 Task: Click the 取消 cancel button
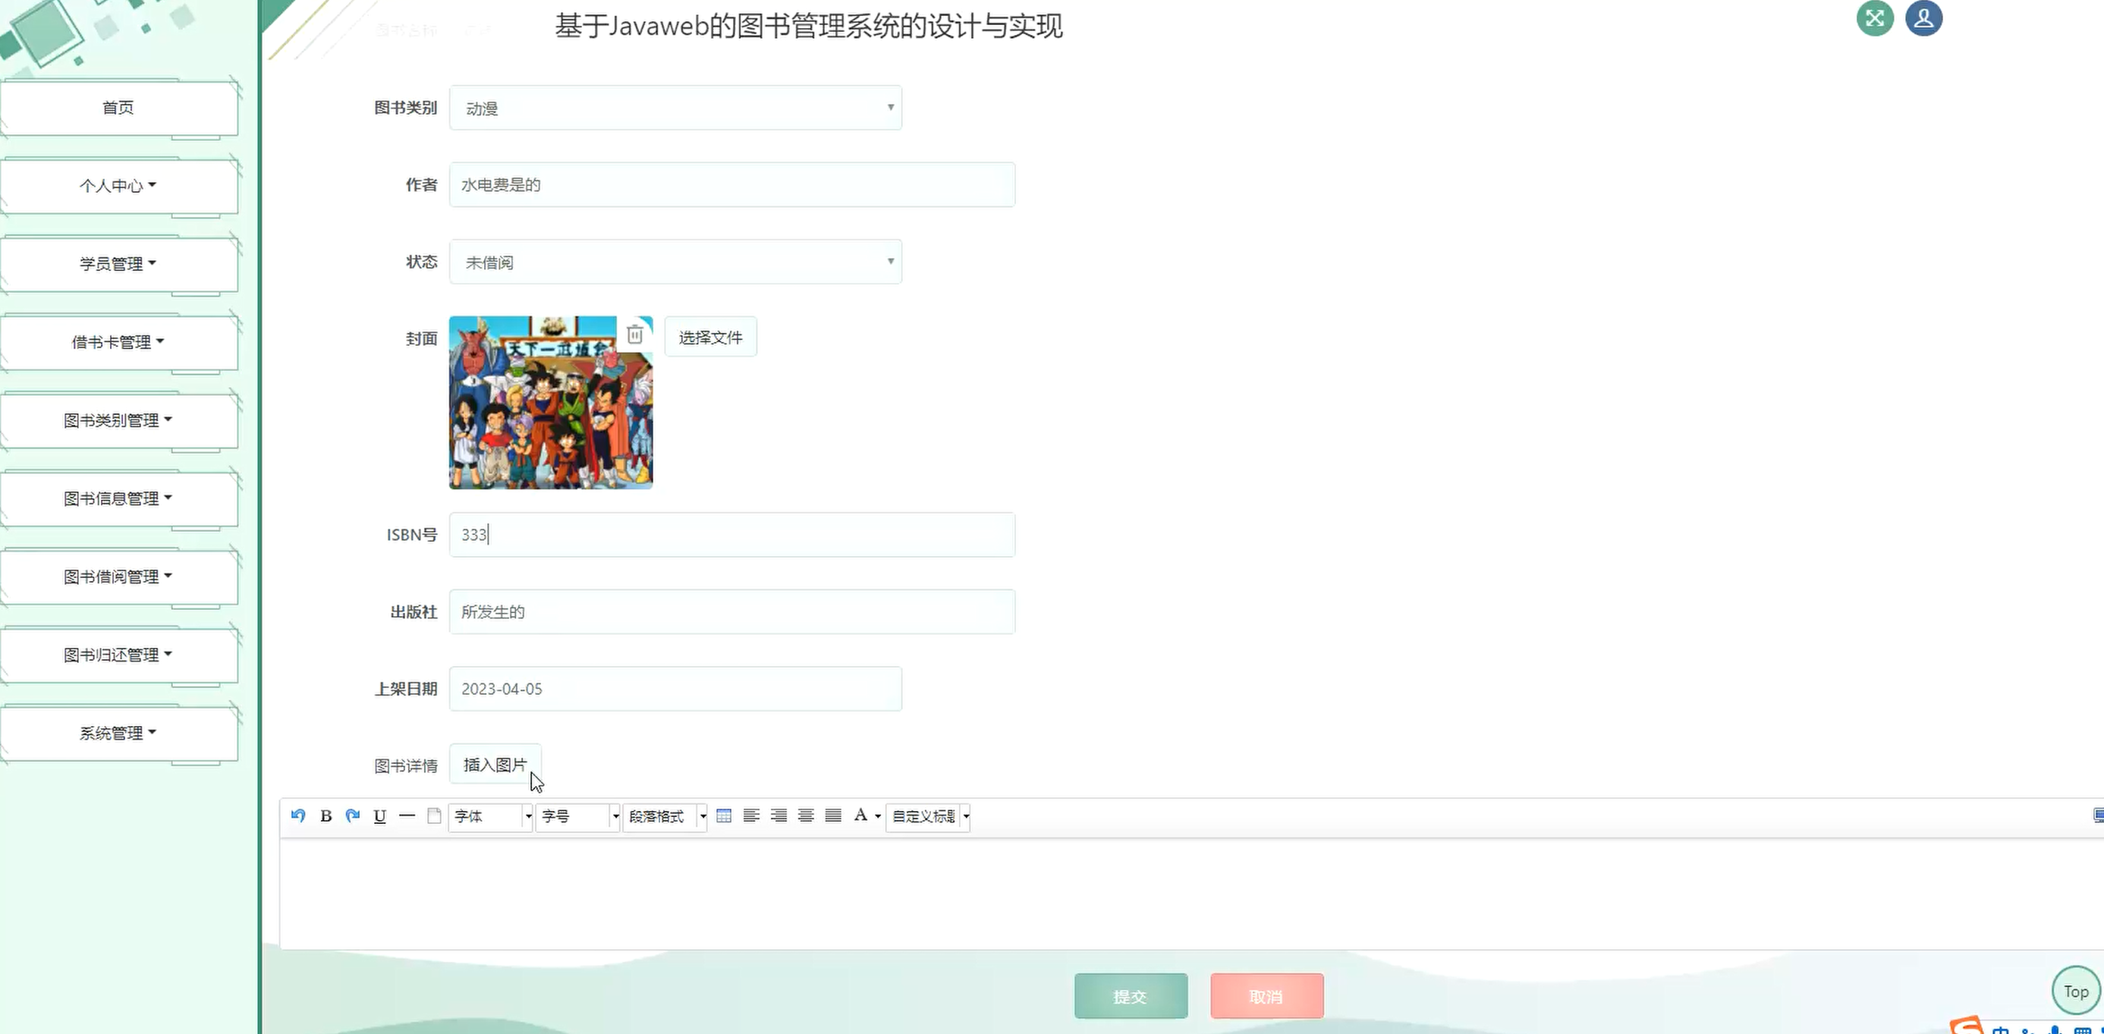click(1267, 996)
